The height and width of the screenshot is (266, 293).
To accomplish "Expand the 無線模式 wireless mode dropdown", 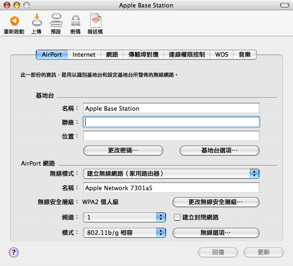I will pyautogui.click(x=171, y=173).
